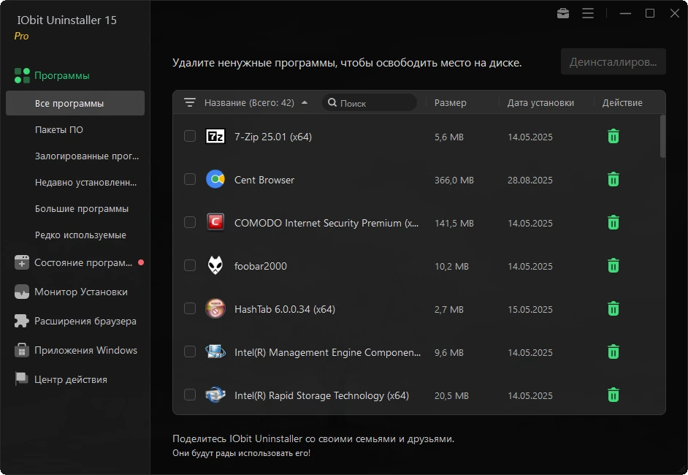Screen dimensions: 688x475
Task: Sort by Размер column
Action: (450, 103)
